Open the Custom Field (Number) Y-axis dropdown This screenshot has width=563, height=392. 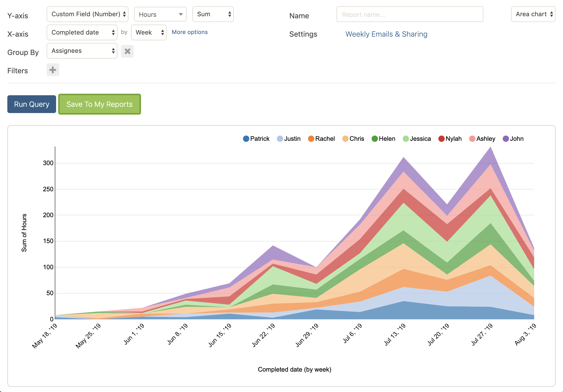tap(88, 14)
